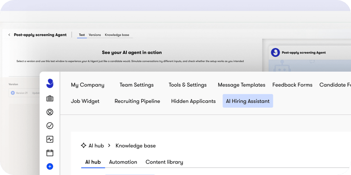
Task: Click the See your AI agent in action heading
Action: pyautogui.click(x=132, y=52)
